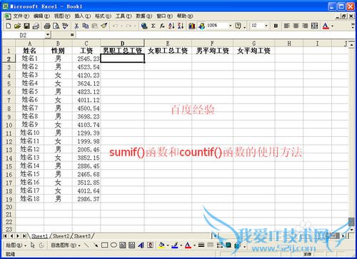Screen dimensions: 357x259
Task: Apply shadow effect from Drawing toolbar
Action: pyautogui.click(x=228, y=245)
